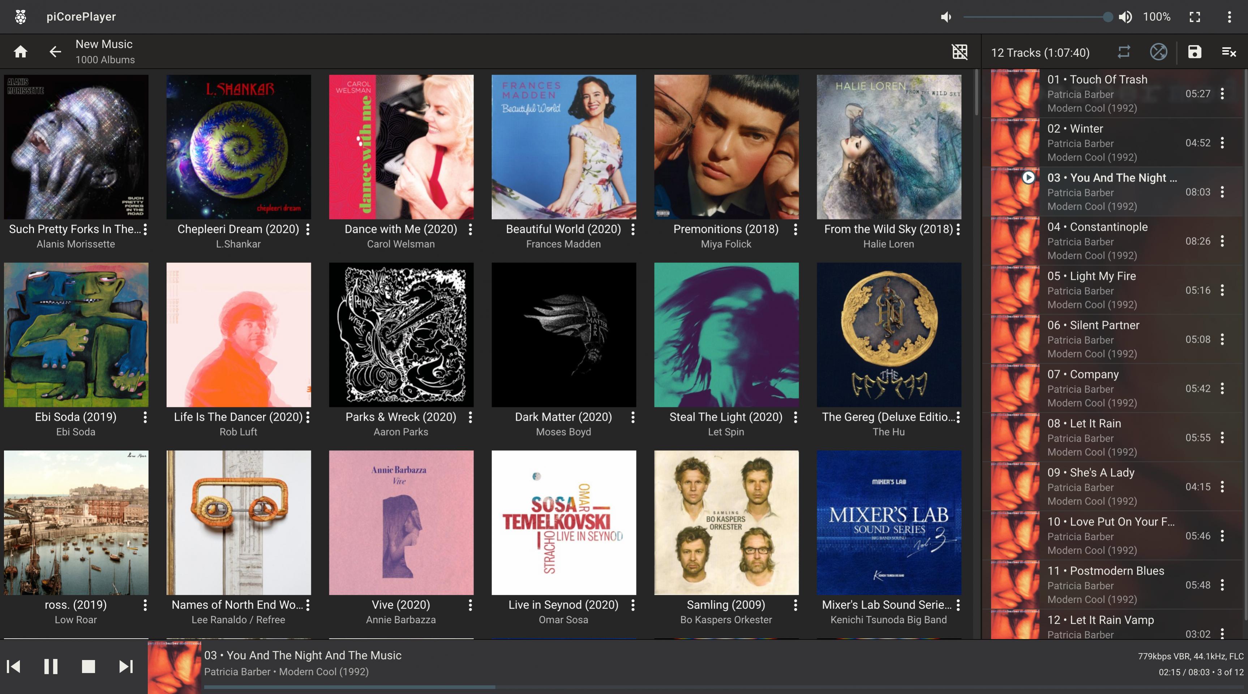Screen dimensions: 1248x694
Task: Open menu for Light My Fire track
Action: pyautogui.click(x=1222, y=290)
